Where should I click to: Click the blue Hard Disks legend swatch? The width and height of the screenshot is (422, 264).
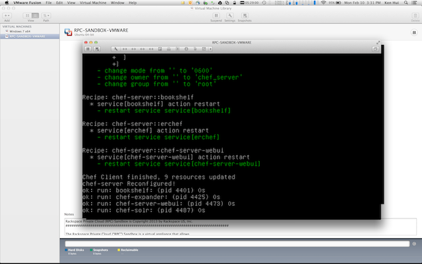coord(66,250)
